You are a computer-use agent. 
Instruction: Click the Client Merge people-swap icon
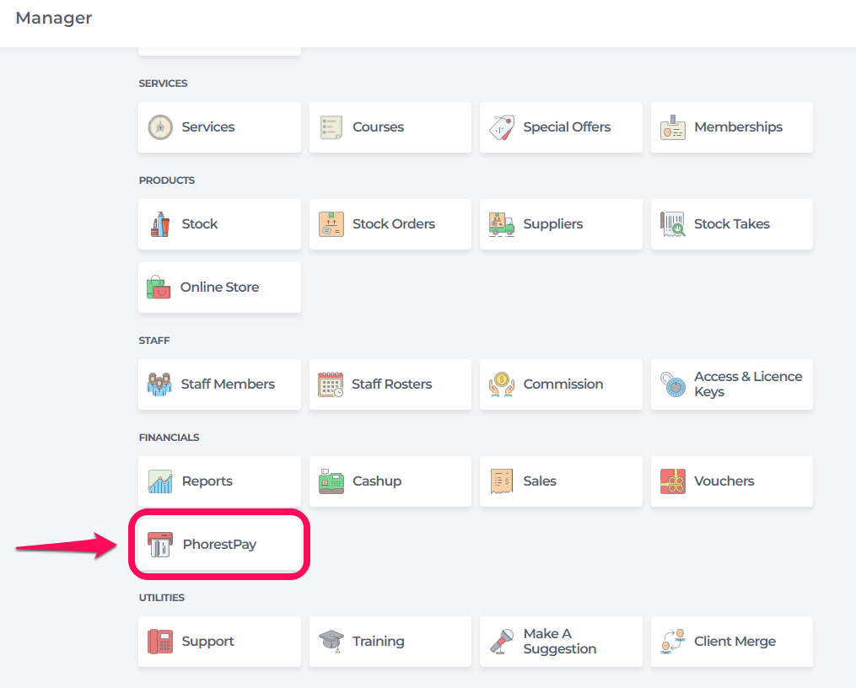click(673, 642)
